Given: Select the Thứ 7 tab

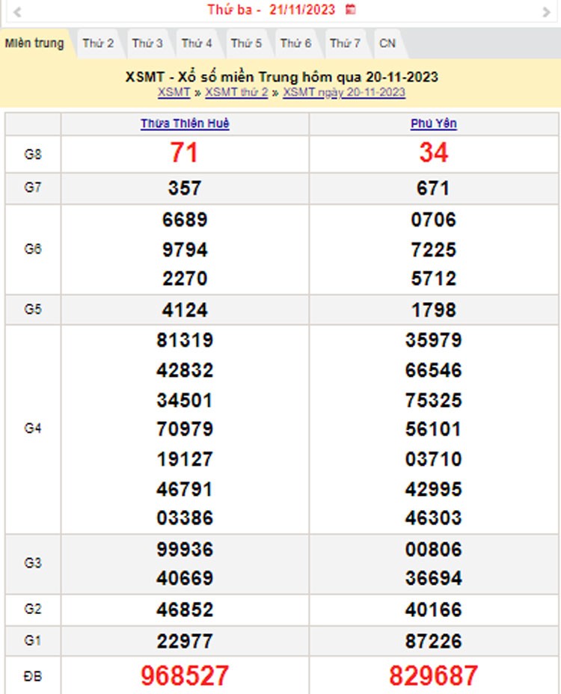Looking at the screenshot, I should click(345, 43).
